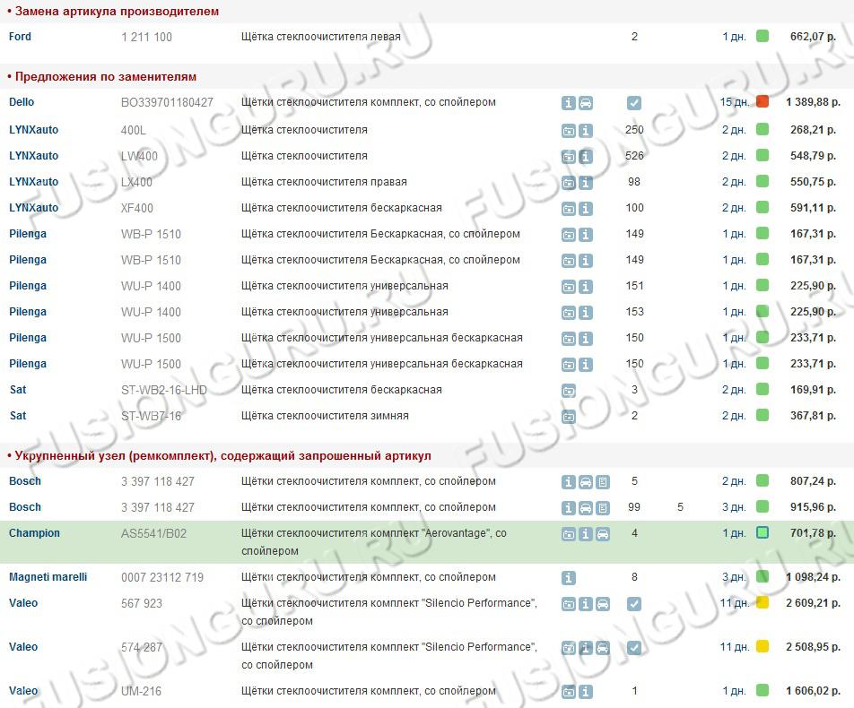
Task: Click price 1 389,88 р.
Action: coord(813,102)
